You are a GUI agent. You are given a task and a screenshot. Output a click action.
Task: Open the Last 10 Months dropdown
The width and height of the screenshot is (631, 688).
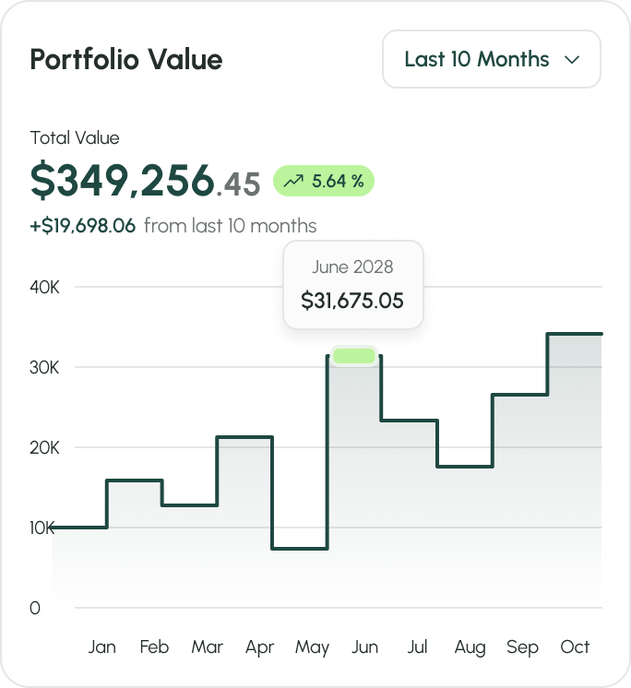[x=491, y=59]
